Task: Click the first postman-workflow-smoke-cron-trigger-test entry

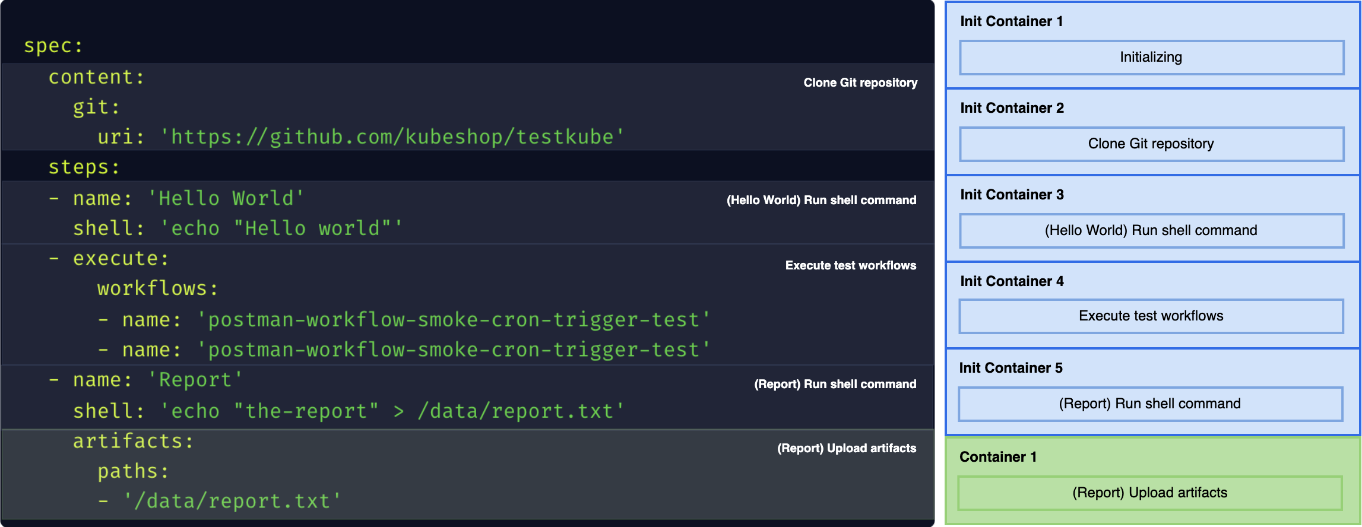Action: pyautogui.click(x=454, y=320)
